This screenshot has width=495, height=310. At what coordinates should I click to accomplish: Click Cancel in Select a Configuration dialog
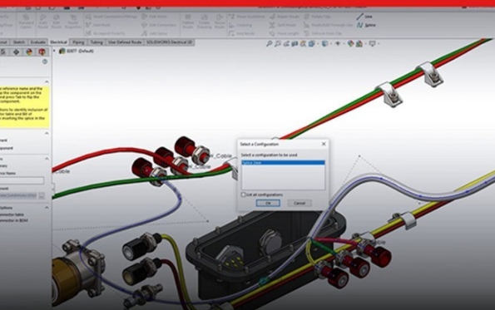pos(299,203)
